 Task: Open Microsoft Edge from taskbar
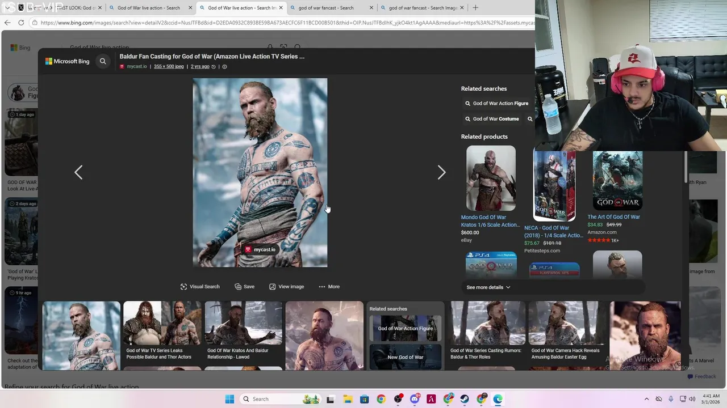498,399
